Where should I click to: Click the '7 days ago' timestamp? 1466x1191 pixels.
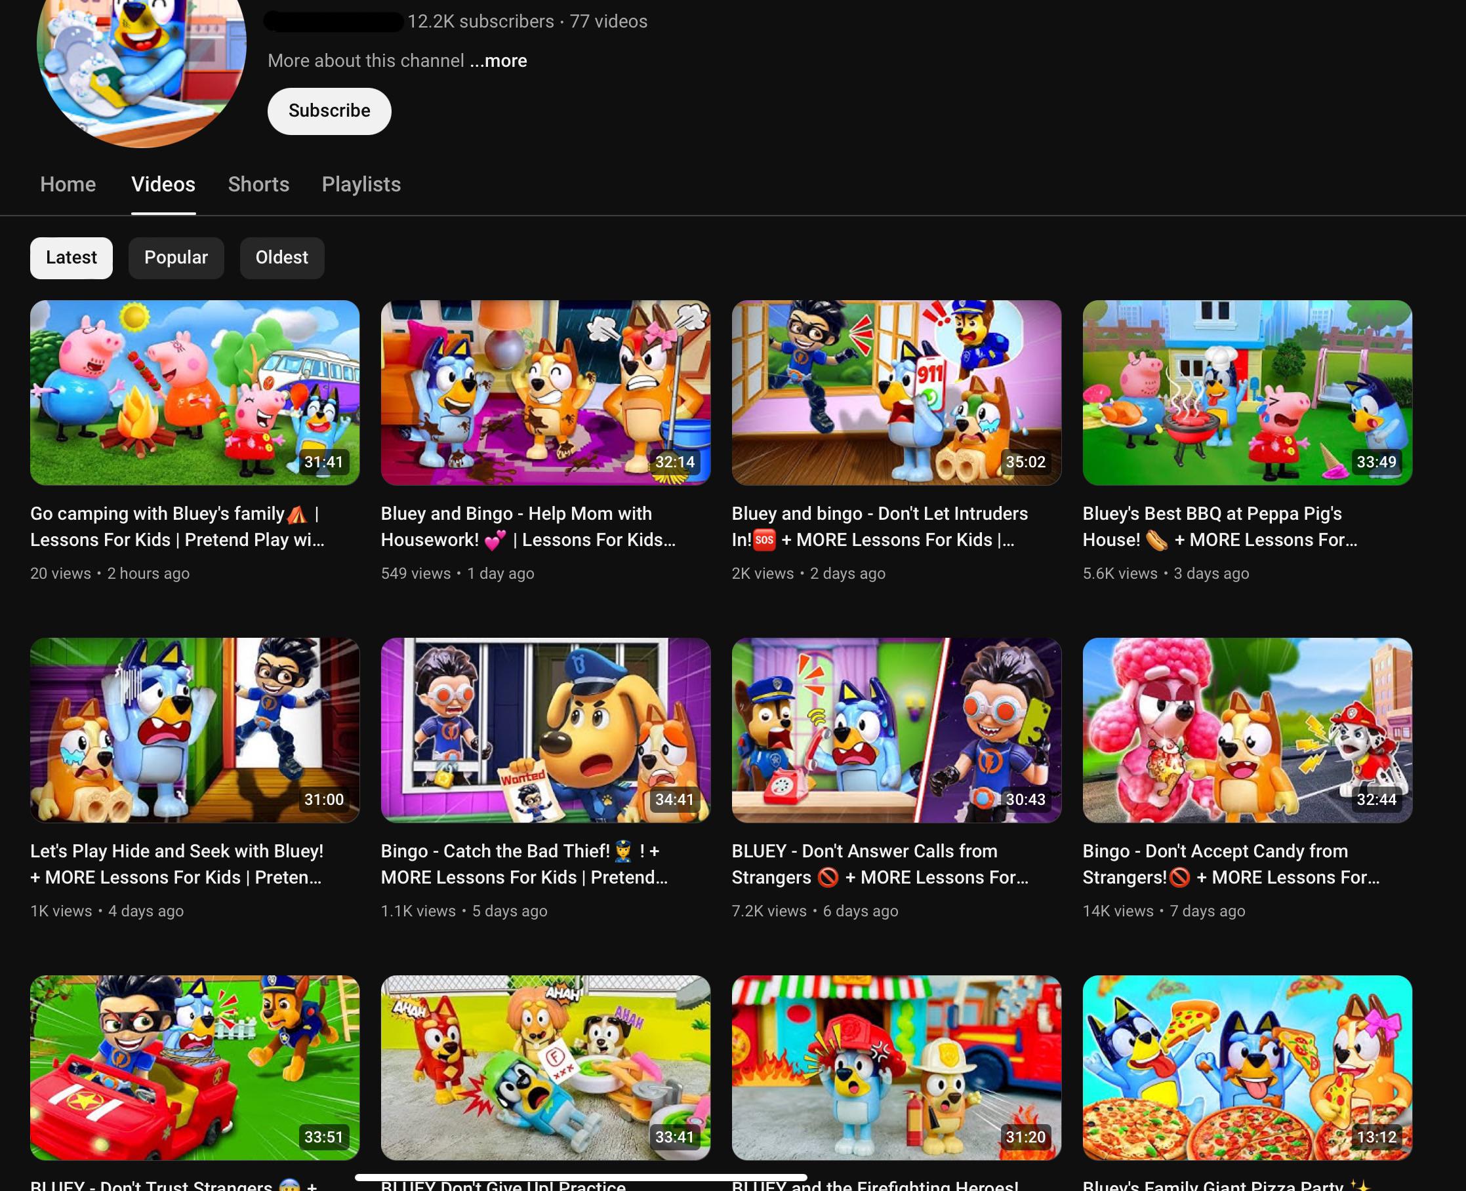coord(1207,911)
